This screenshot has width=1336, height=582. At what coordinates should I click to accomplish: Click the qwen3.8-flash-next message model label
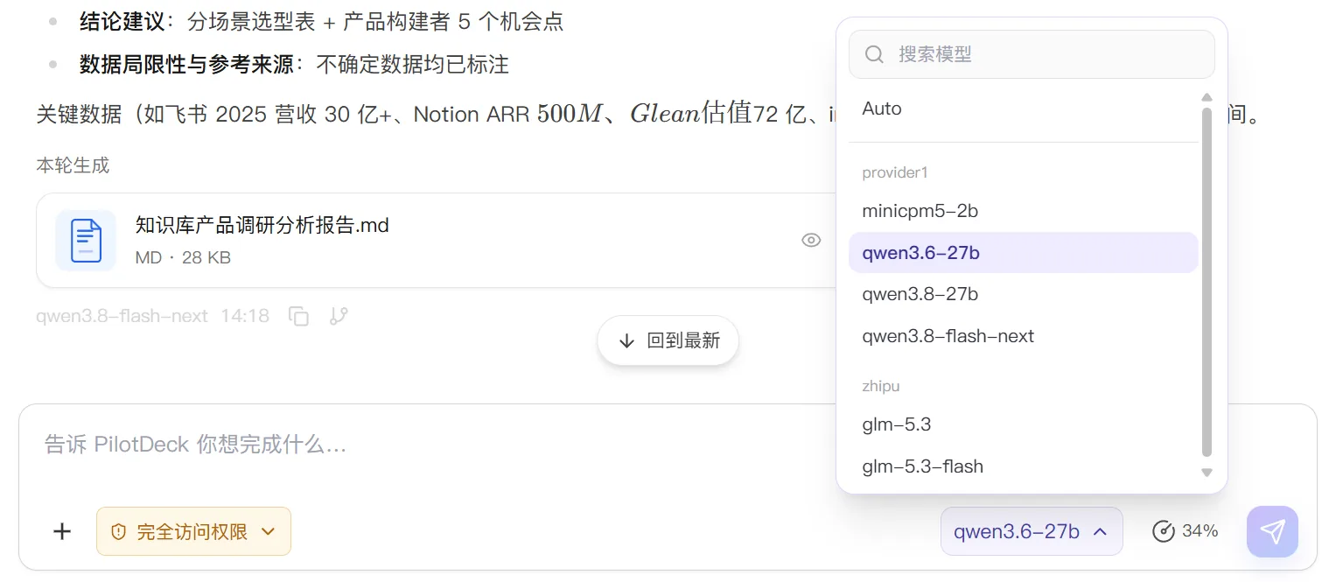(122, 316)
